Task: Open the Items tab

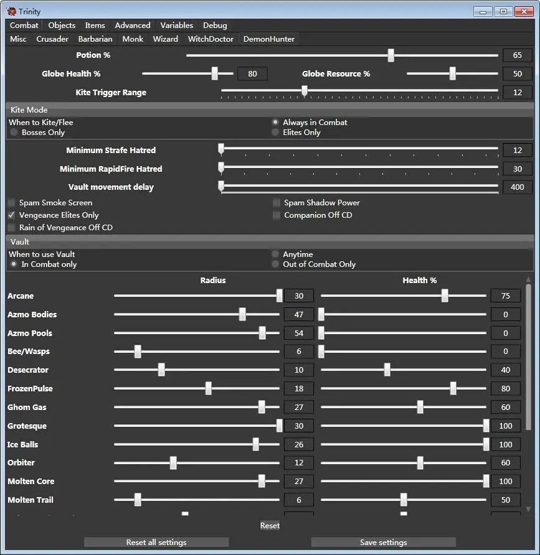Action: [95, 25]
